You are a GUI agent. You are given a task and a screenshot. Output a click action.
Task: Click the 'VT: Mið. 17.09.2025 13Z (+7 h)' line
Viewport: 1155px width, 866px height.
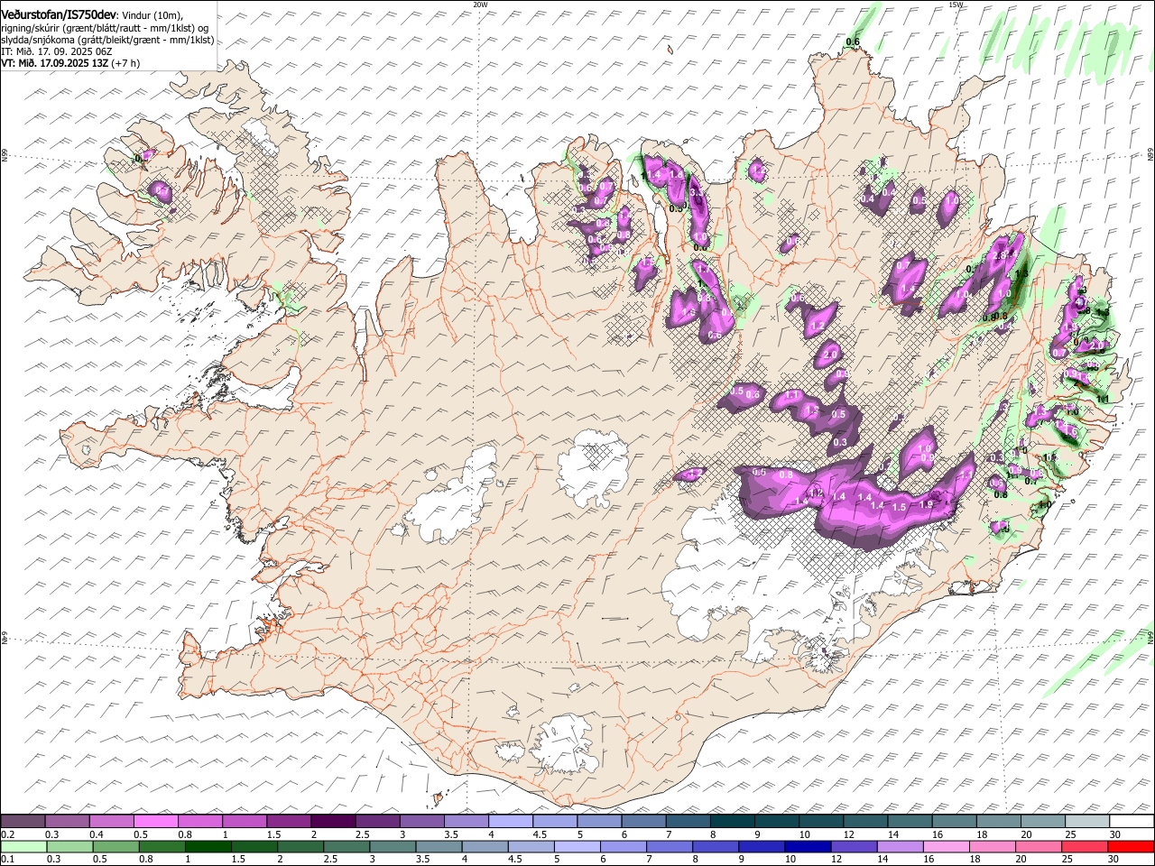tap(70, 63)
